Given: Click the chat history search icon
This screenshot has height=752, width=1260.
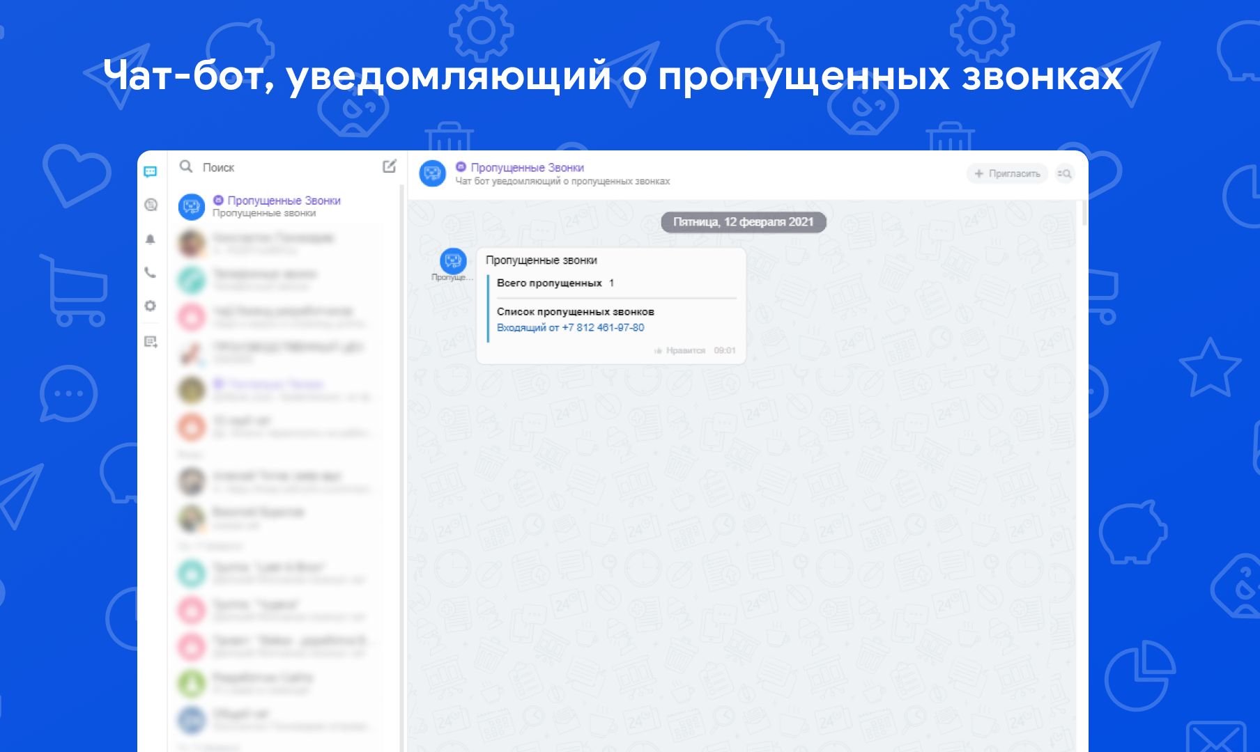Looking at the screenshot, I should pos(1064,174).
